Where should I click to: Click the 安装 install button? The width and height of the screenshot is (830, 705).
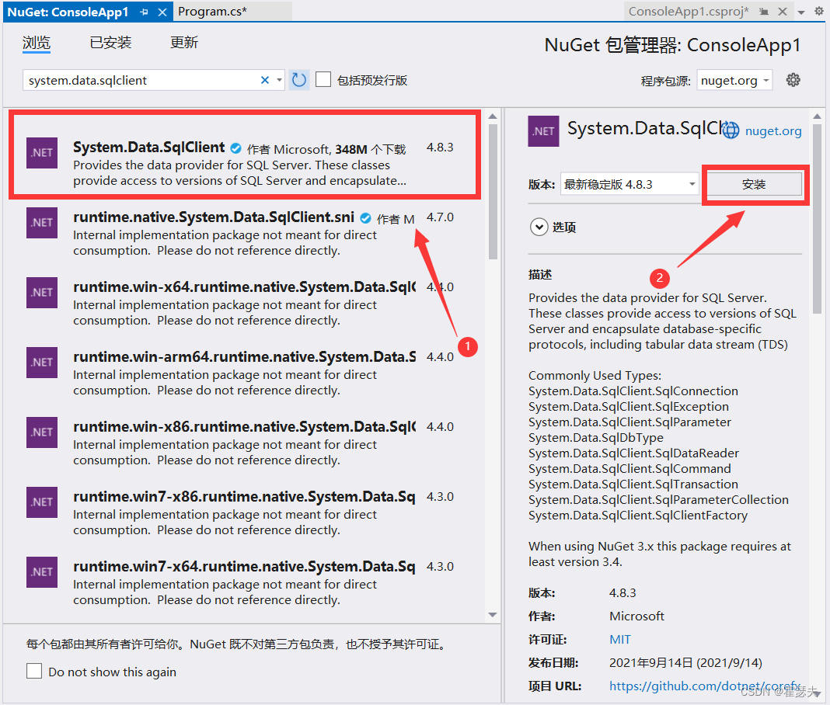tap(755, 184)
